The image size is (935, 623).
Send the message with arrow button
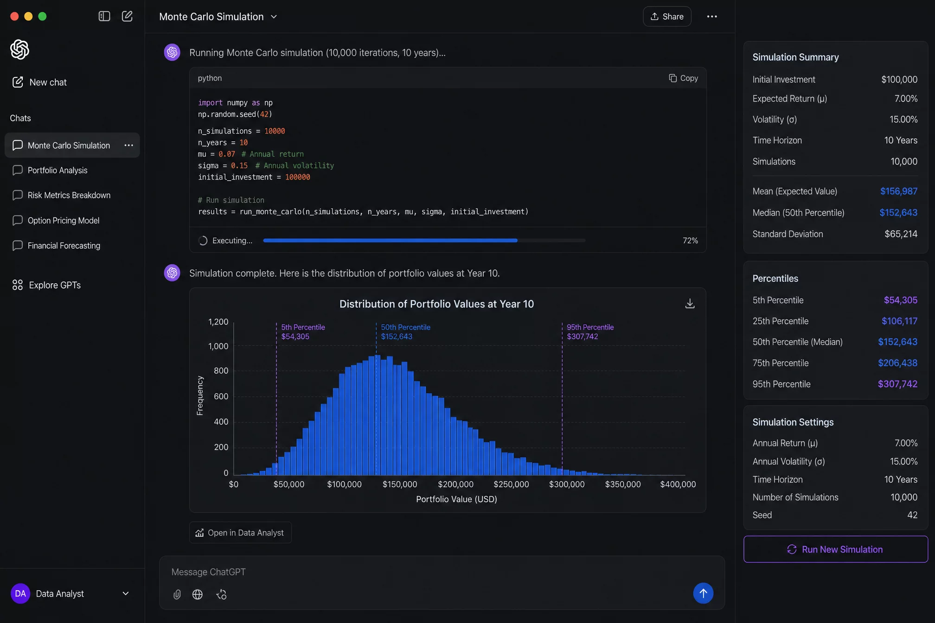tap(703, 593)
